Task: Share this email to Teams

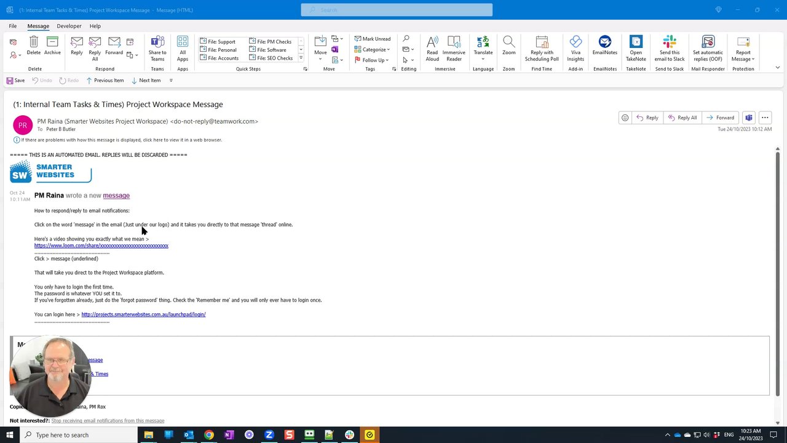Action: pos(157,48)
